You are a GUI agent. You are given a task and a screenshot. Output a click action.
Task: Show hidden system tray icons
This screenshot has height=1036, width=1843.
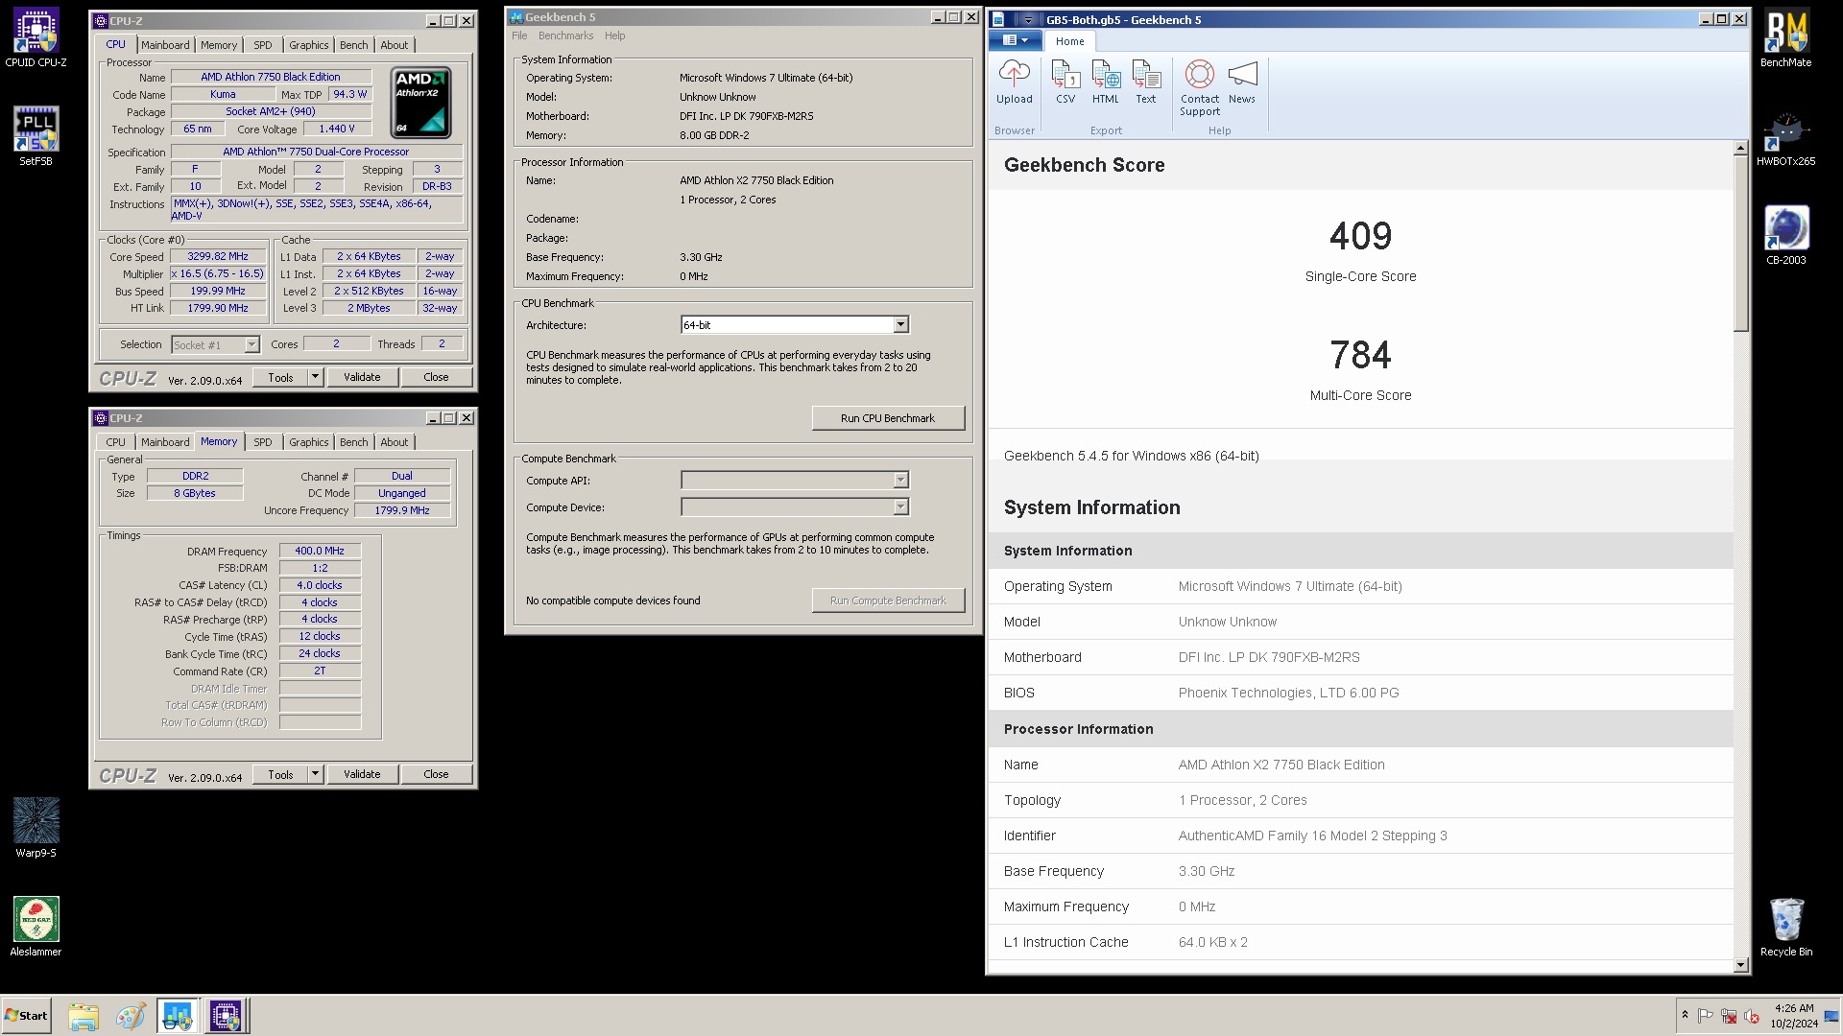click(x=1685, y=1015)
